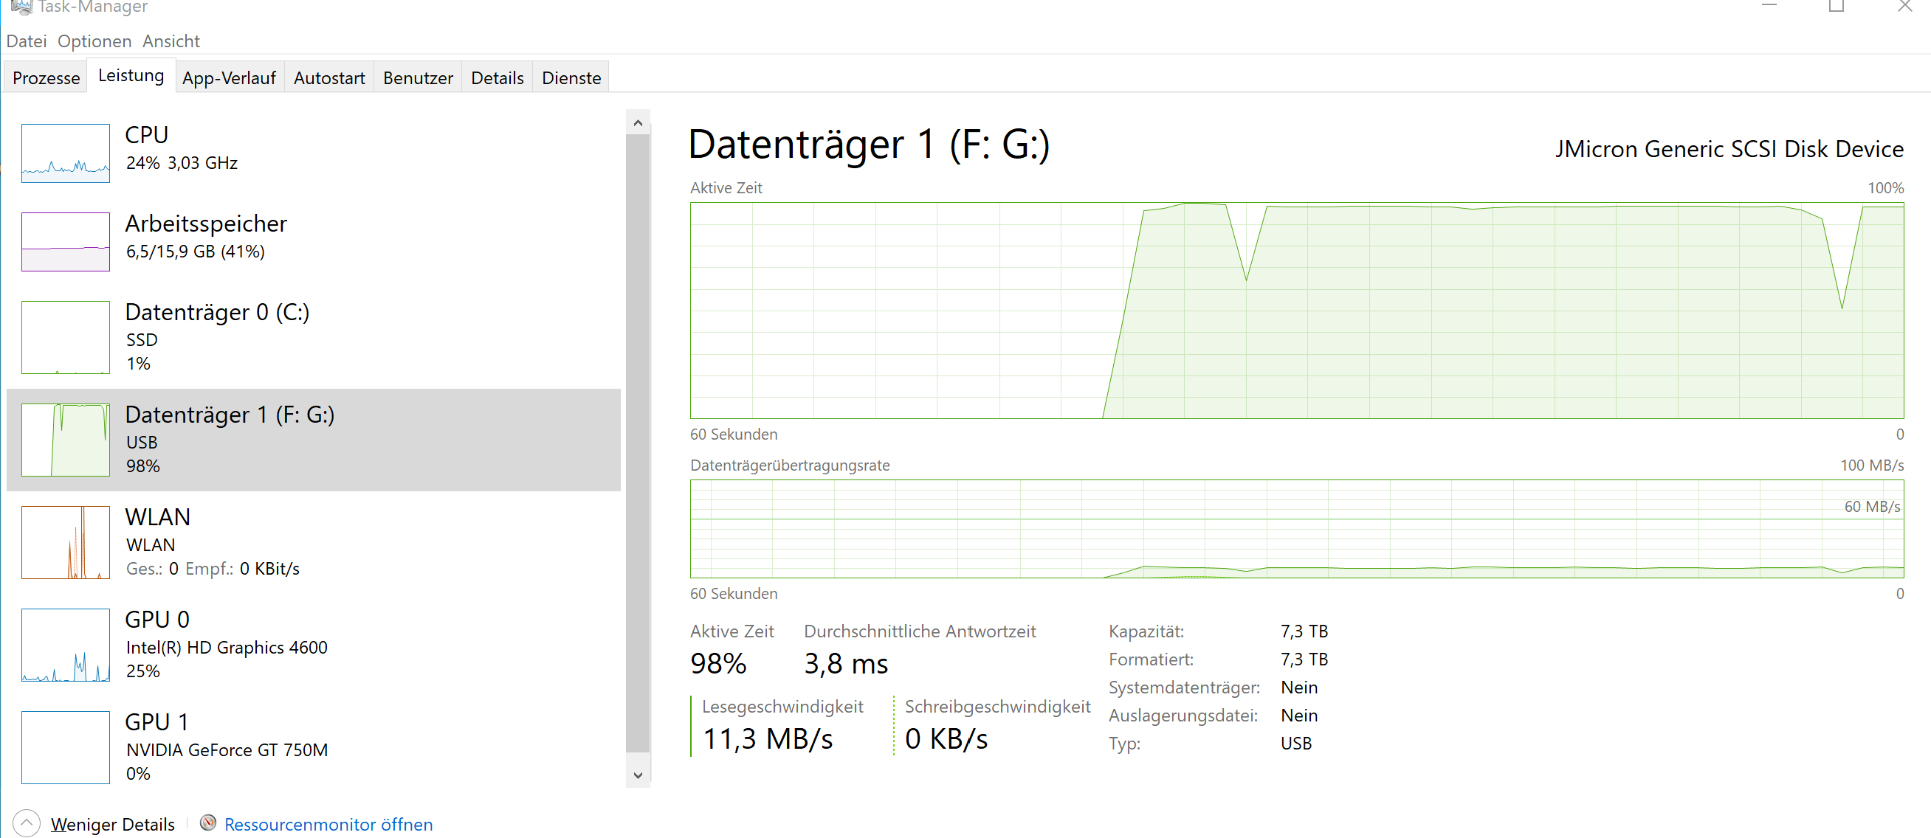This screenshot has height=838, width=1931.
Task: Select the CPU mini graph thumbnail
Action: (65, 153)
